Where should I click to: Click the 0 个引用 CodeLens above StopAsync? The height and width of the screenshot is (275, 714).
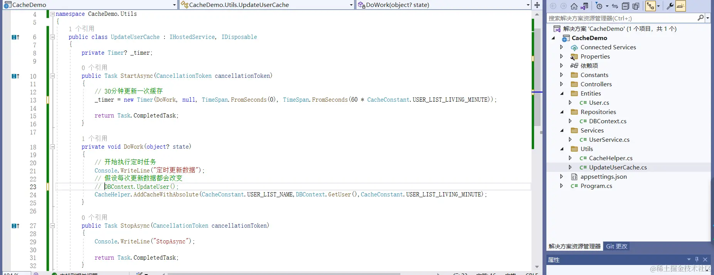94,218
